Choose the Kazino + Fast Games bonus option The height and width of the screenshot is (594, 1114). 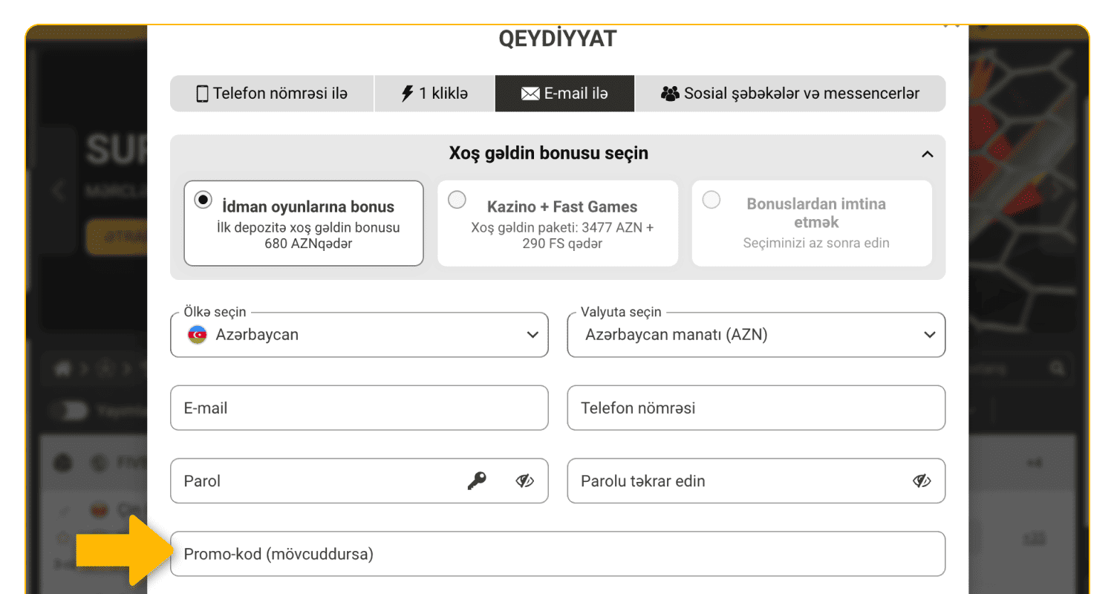click(x=457, y=199)
